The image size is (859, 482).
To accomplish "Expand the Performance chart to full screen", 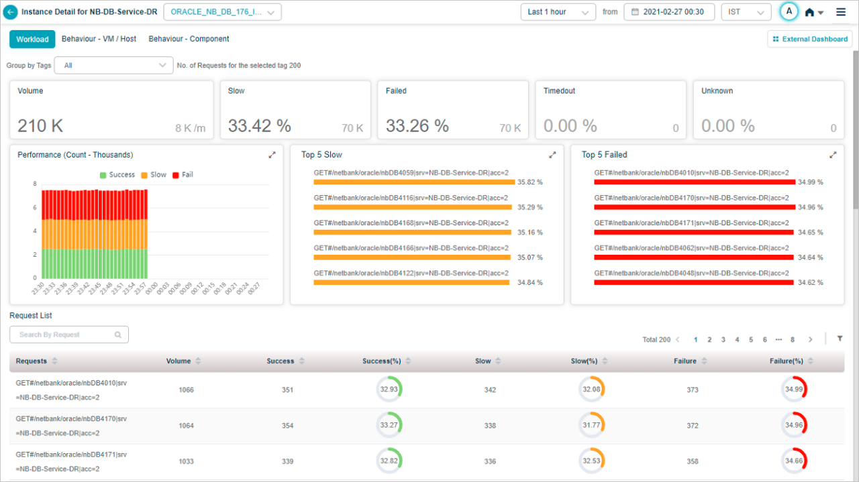I will [272, 154].
